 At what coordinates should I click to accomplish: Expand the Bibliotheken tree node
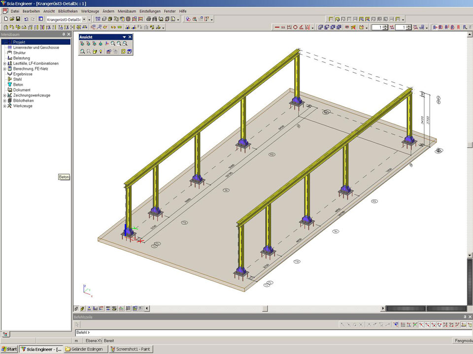click(x=4, y=100)
